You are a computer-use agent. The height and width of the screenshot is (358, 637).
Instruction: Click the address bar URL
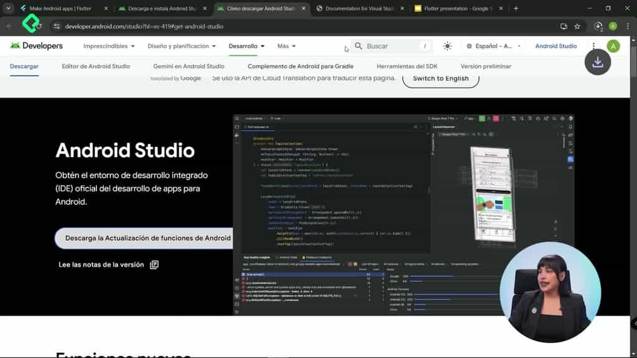(x=144, y=26)
